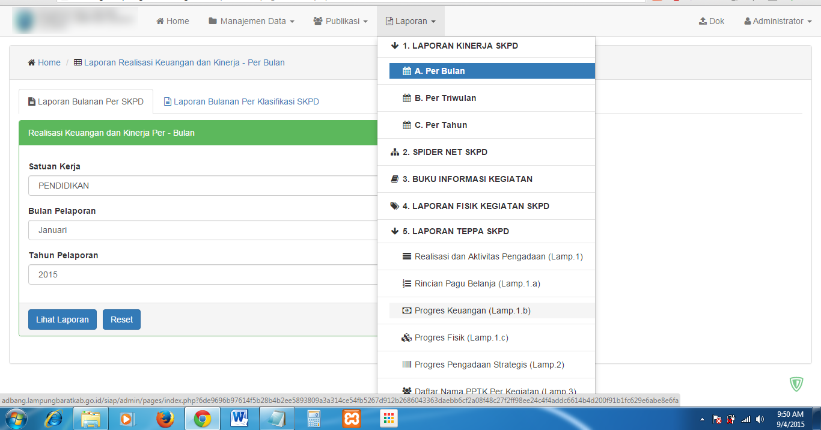Click the Home breadcrumb link
This screenshot has height=430, width=821.
coord(49,62)
